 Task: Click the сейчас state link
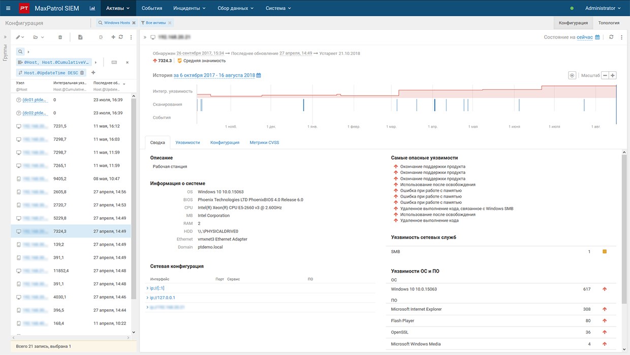(x=584, y=37)
